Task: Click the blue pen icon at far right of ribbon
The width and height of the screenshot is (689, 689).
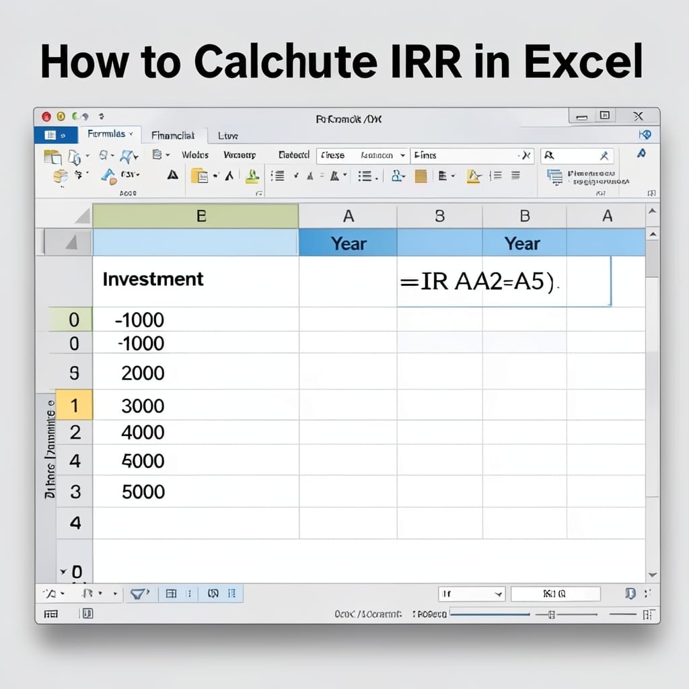Action: point(641,153)
